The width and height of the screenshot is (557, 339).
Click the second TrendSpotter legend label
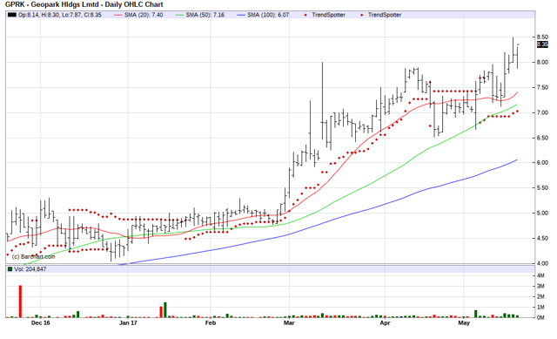click(x=385, y=15)
